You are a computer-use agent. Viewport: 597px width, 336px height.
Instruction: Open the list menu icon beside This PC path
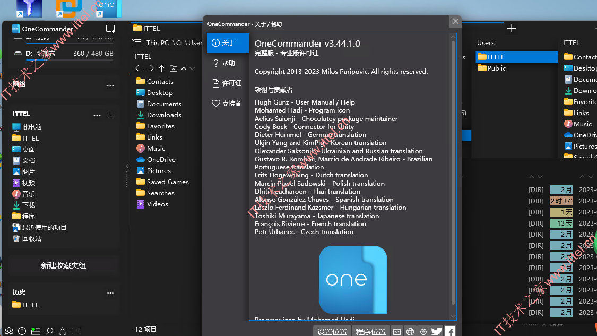tap(136, 42)
